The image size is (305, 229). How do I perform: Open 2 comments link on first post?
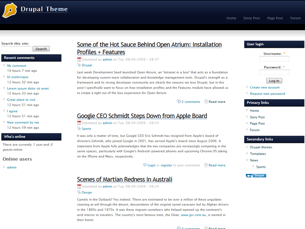(191, 102)
